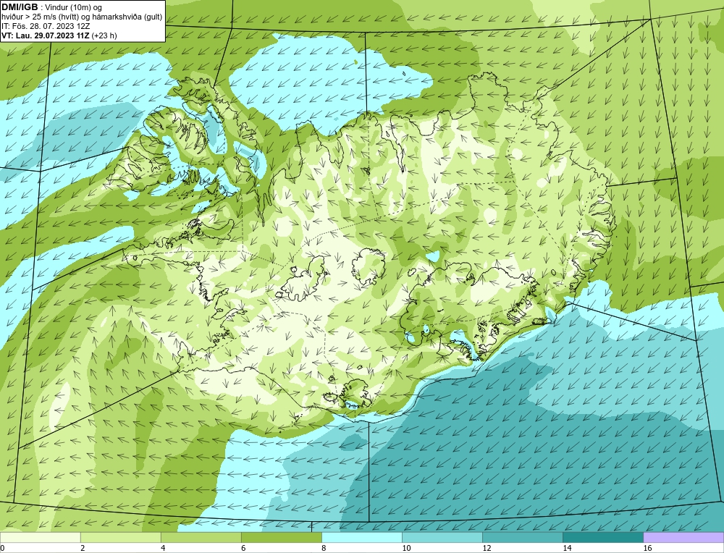
Task: Click the 10–12 m/s cyan legend swatch
Action: (442, 537)
